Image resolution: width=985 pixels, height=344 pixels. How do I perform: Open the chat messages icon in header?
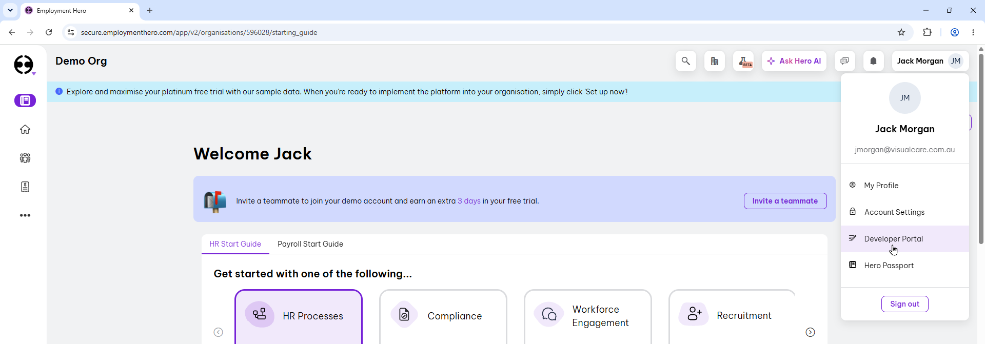(x=845, y=61)
